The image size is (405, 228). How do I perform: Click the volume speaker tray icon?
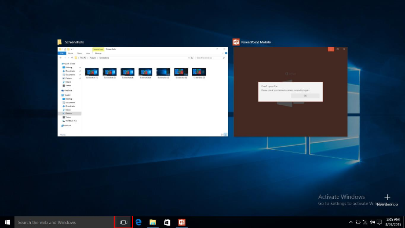click(372, 222)
